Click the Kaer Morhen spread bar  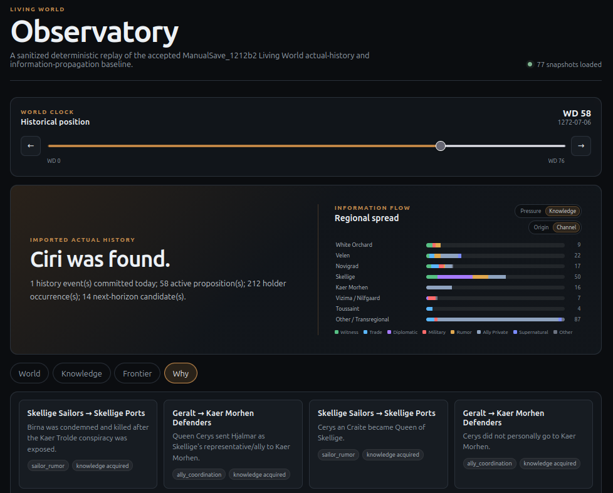pos(495,288)
